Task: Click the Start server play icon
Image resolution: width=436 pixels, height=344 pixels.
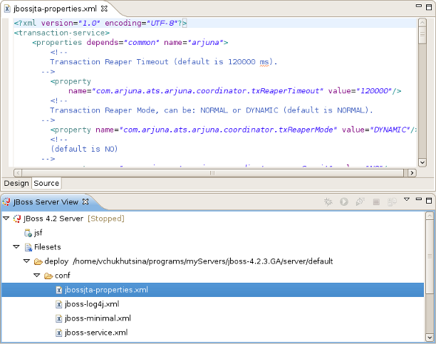Action: click(x=344, y=202)
